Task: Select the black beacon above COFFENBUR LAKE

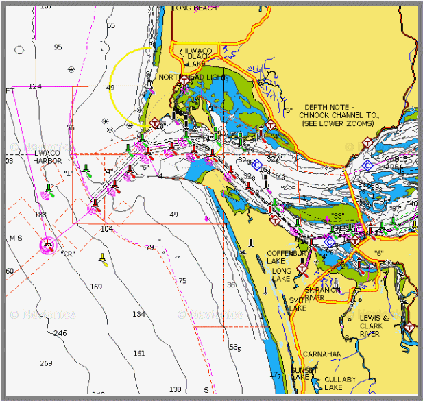Action: pyautogui.click(x=251, y=243)
